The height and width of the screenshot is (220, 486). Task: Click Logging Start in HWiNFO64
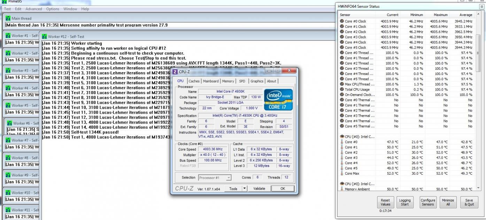(x=405, y=203)
